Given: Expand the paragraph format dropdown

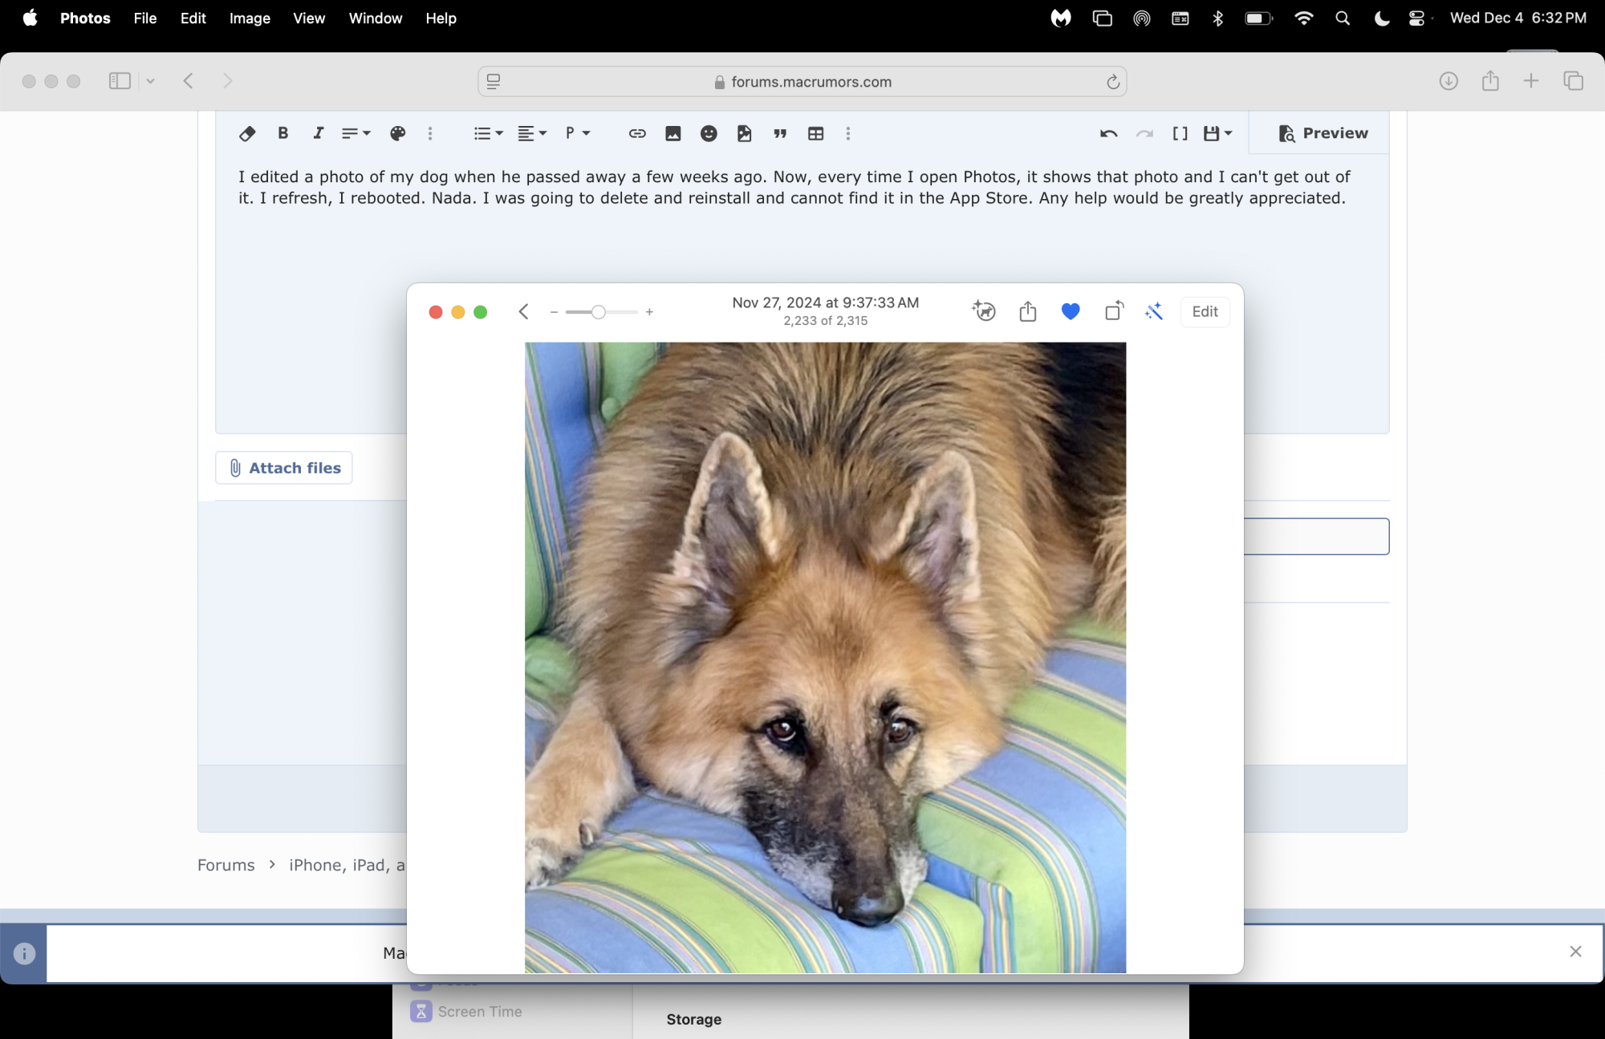Looking at the screenshot, I should (x=578, y=134).
